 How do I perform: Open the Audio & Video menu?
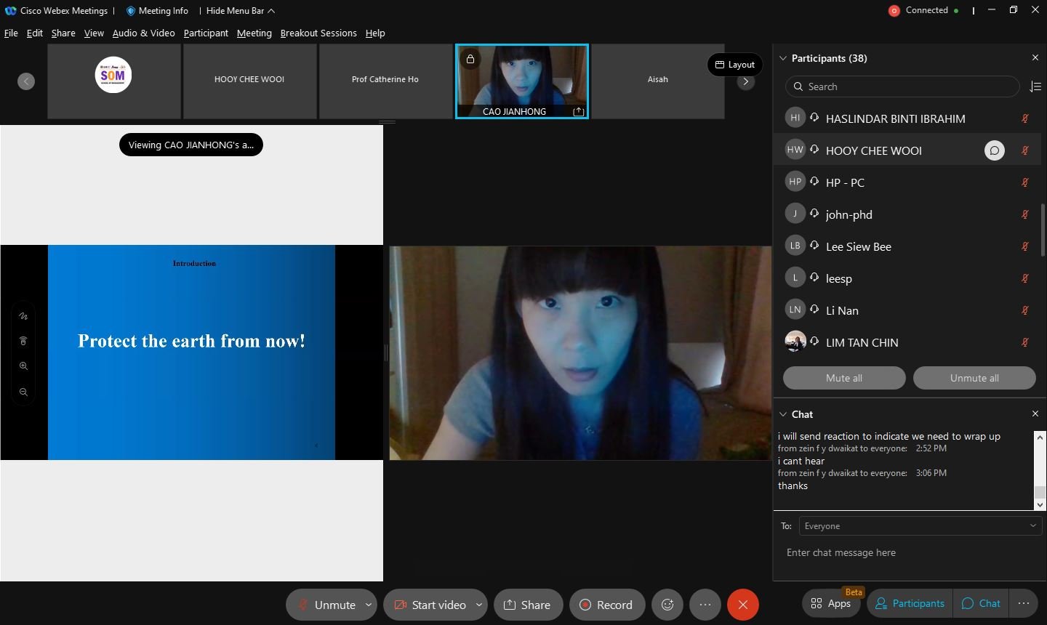[143, 33]
